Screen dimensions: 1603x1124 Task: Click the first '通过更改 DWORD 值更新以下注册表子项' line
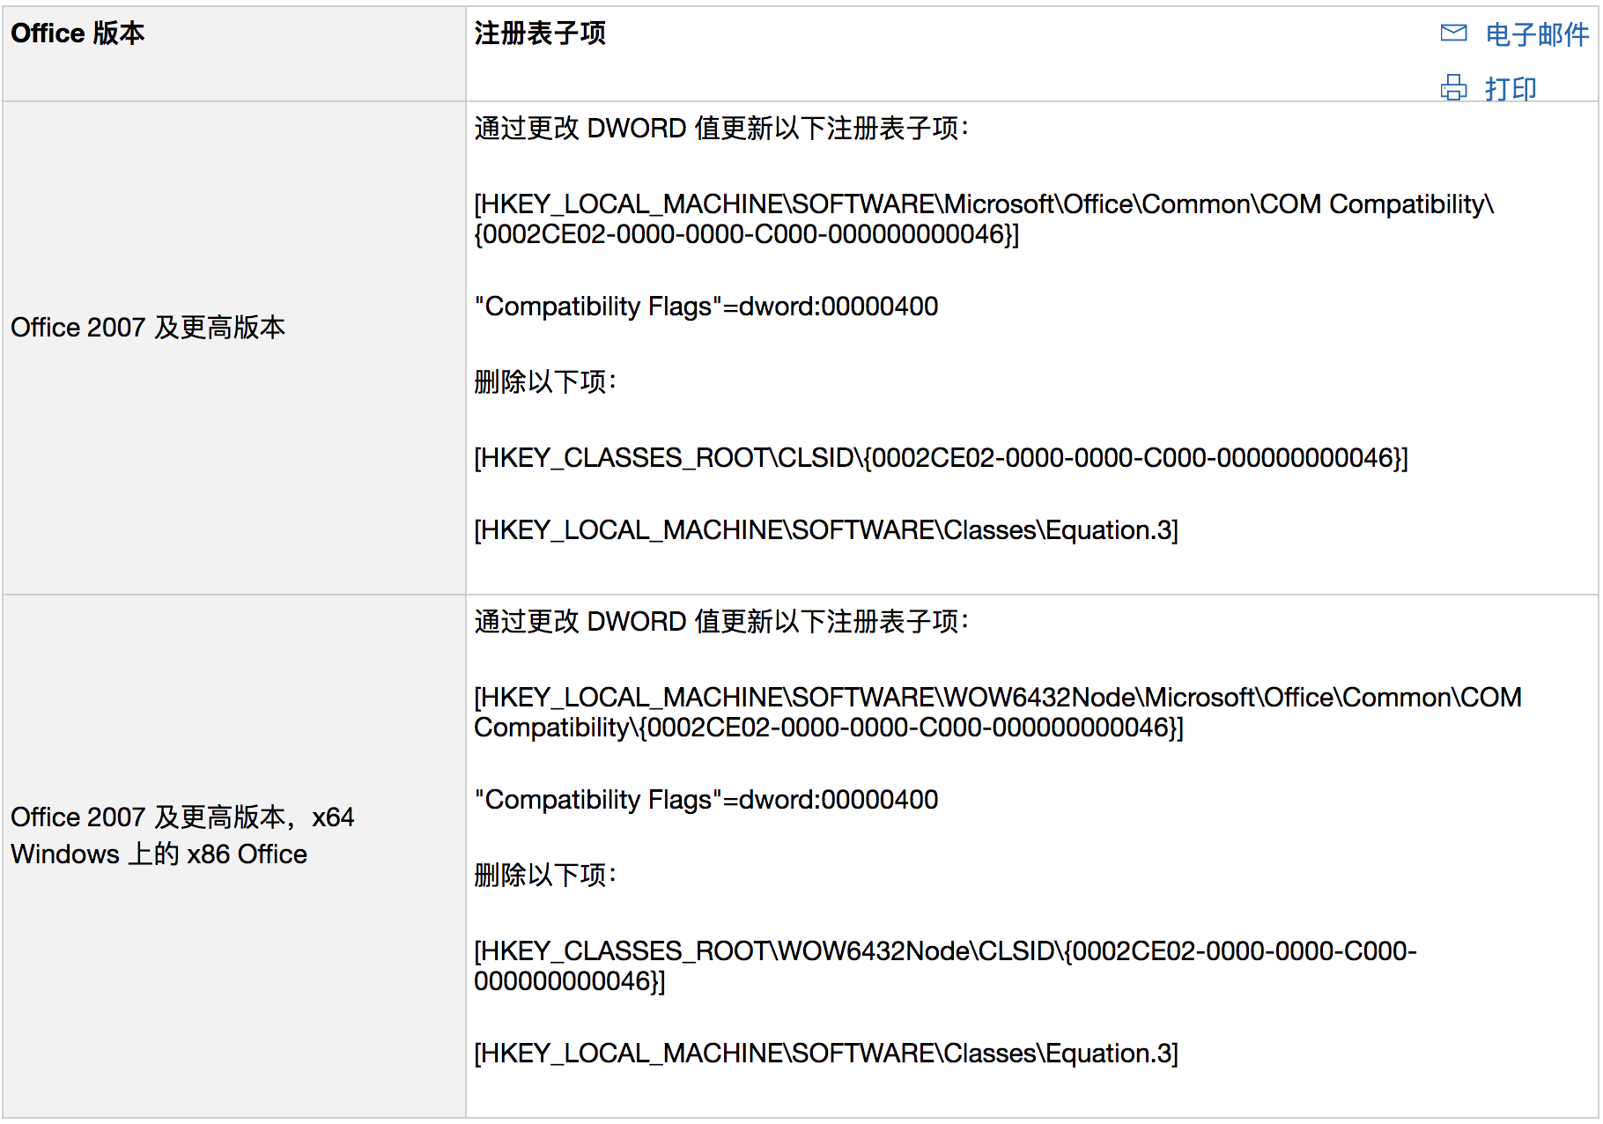[x=721, y=129]
